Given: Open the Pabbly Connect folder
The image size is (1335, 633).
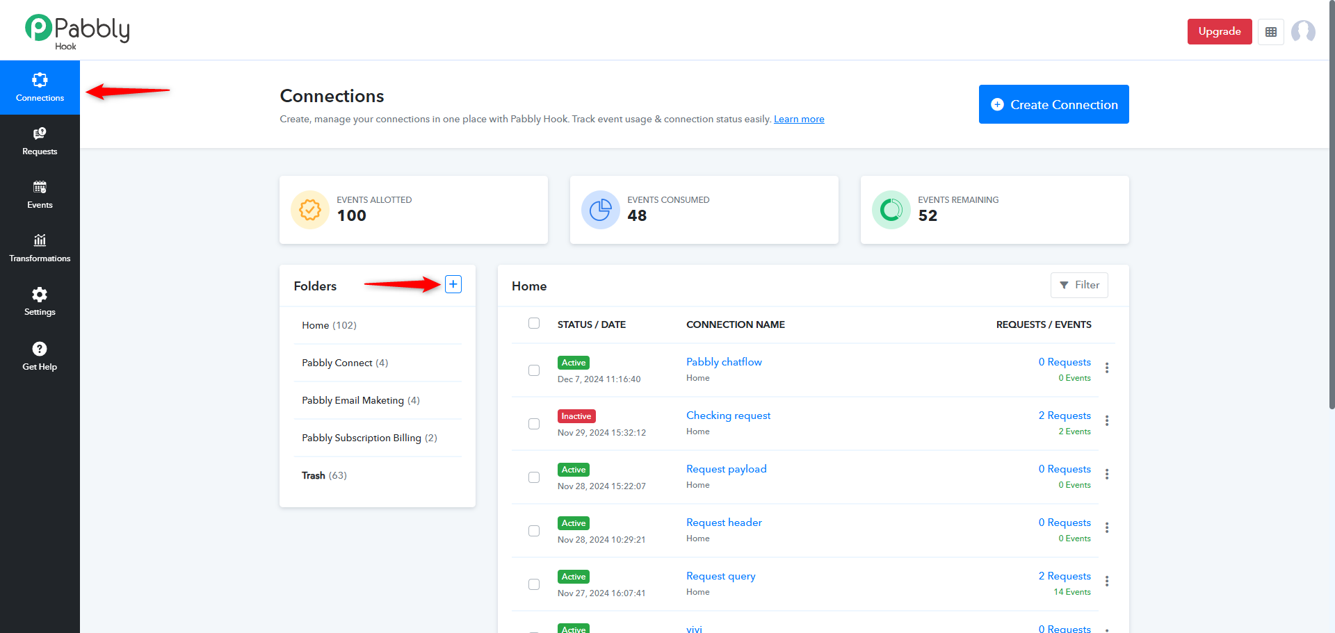Looking at the screenshot, I should (378, 363).
